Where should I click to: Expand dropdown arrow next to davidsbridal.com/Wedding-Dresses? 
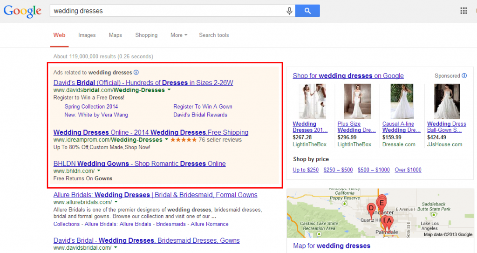click(x=169, y=90)
